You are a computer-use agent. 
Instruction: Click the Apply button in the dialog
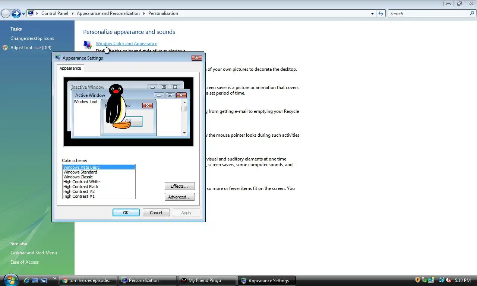(186, 213)
